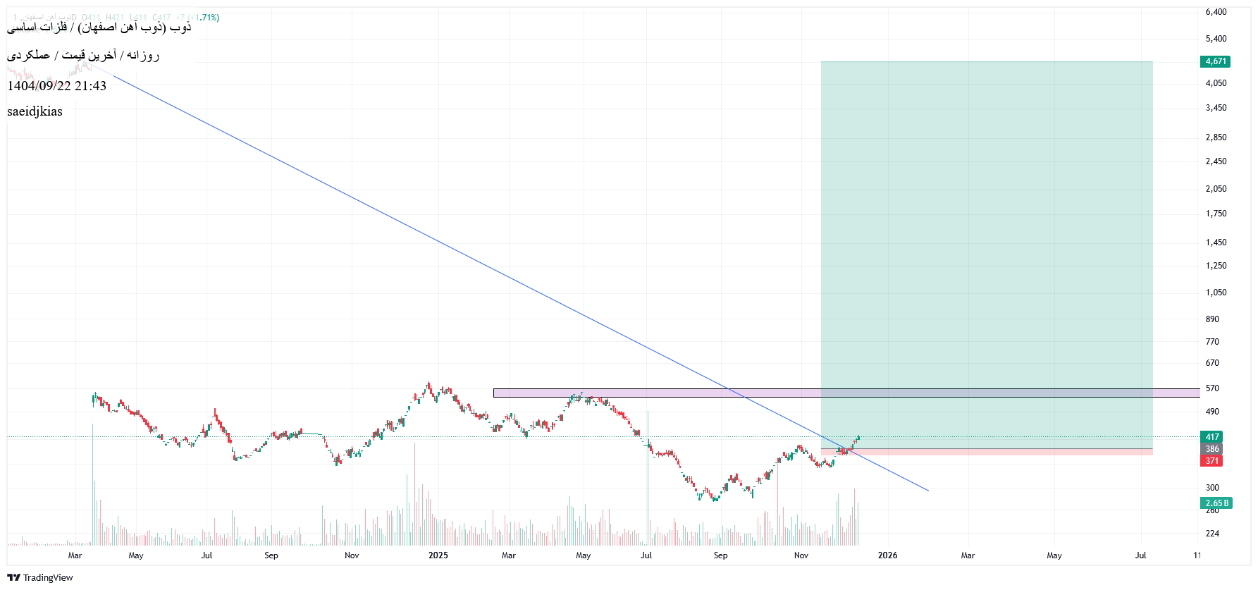Click the TradingView text link

click(x=48, y=578)
